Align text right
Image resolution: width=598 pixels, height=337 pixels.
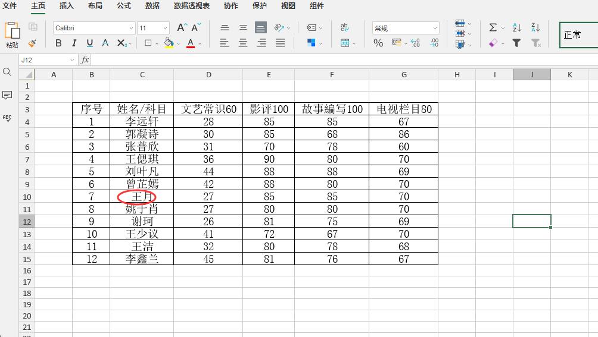click(261, 43)
